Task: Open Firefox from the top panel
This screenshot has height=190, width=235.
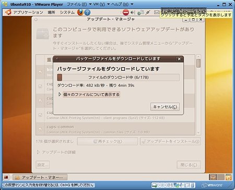Action: coord(80,12)
